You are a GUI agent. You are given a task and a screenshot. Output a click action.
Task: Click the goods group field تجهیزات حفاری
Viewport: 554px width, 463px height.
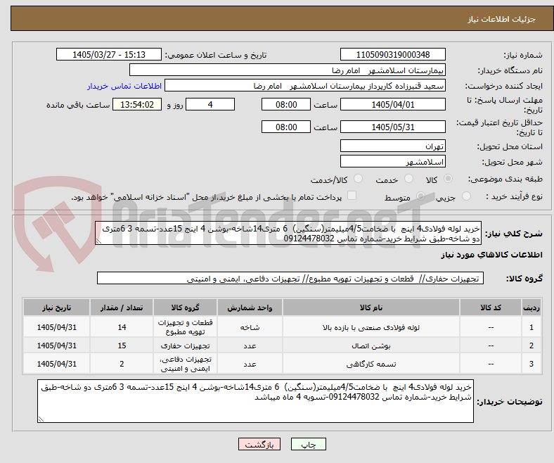pyautogui.click(x=290, y=279)
